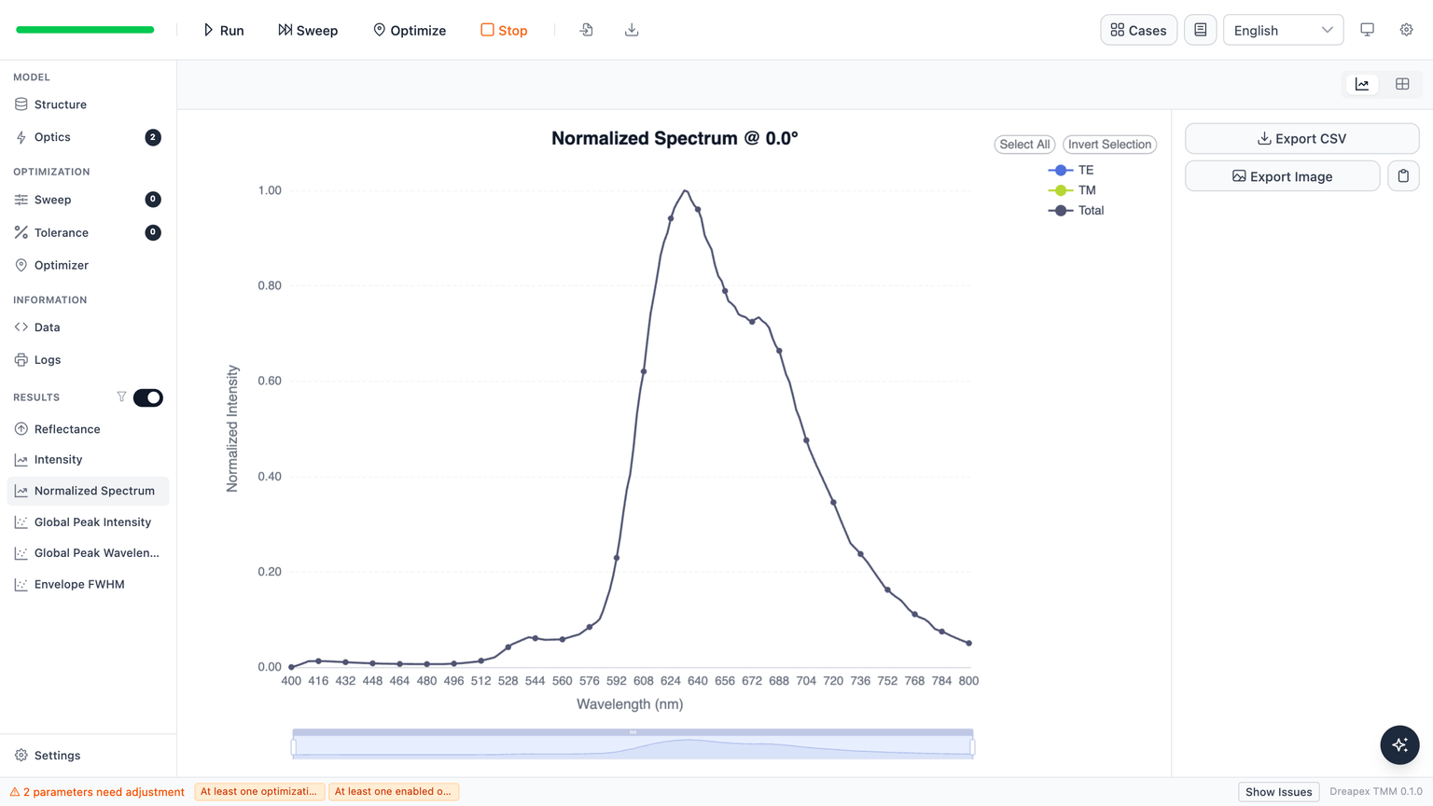
Task: Click the download icon in the toolbar
Action: [x=632, y=30]
